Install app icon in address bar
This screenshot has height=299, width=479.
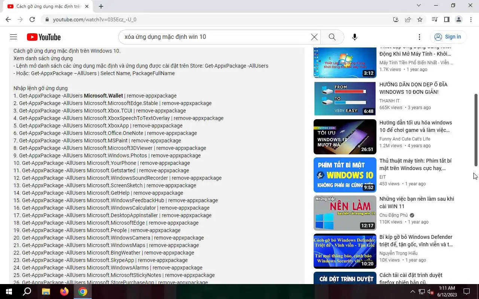396,19
